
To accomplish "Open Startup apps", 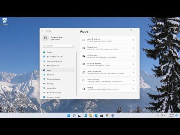I will [x=108, y=88].
